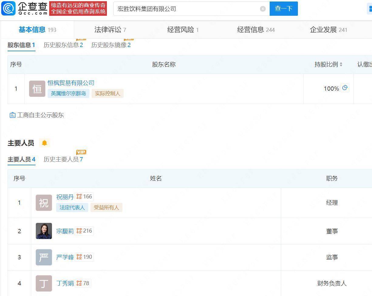Open relation graph icon next to 祝丽丹
This screenshot has width=372, height=296.
79,197
